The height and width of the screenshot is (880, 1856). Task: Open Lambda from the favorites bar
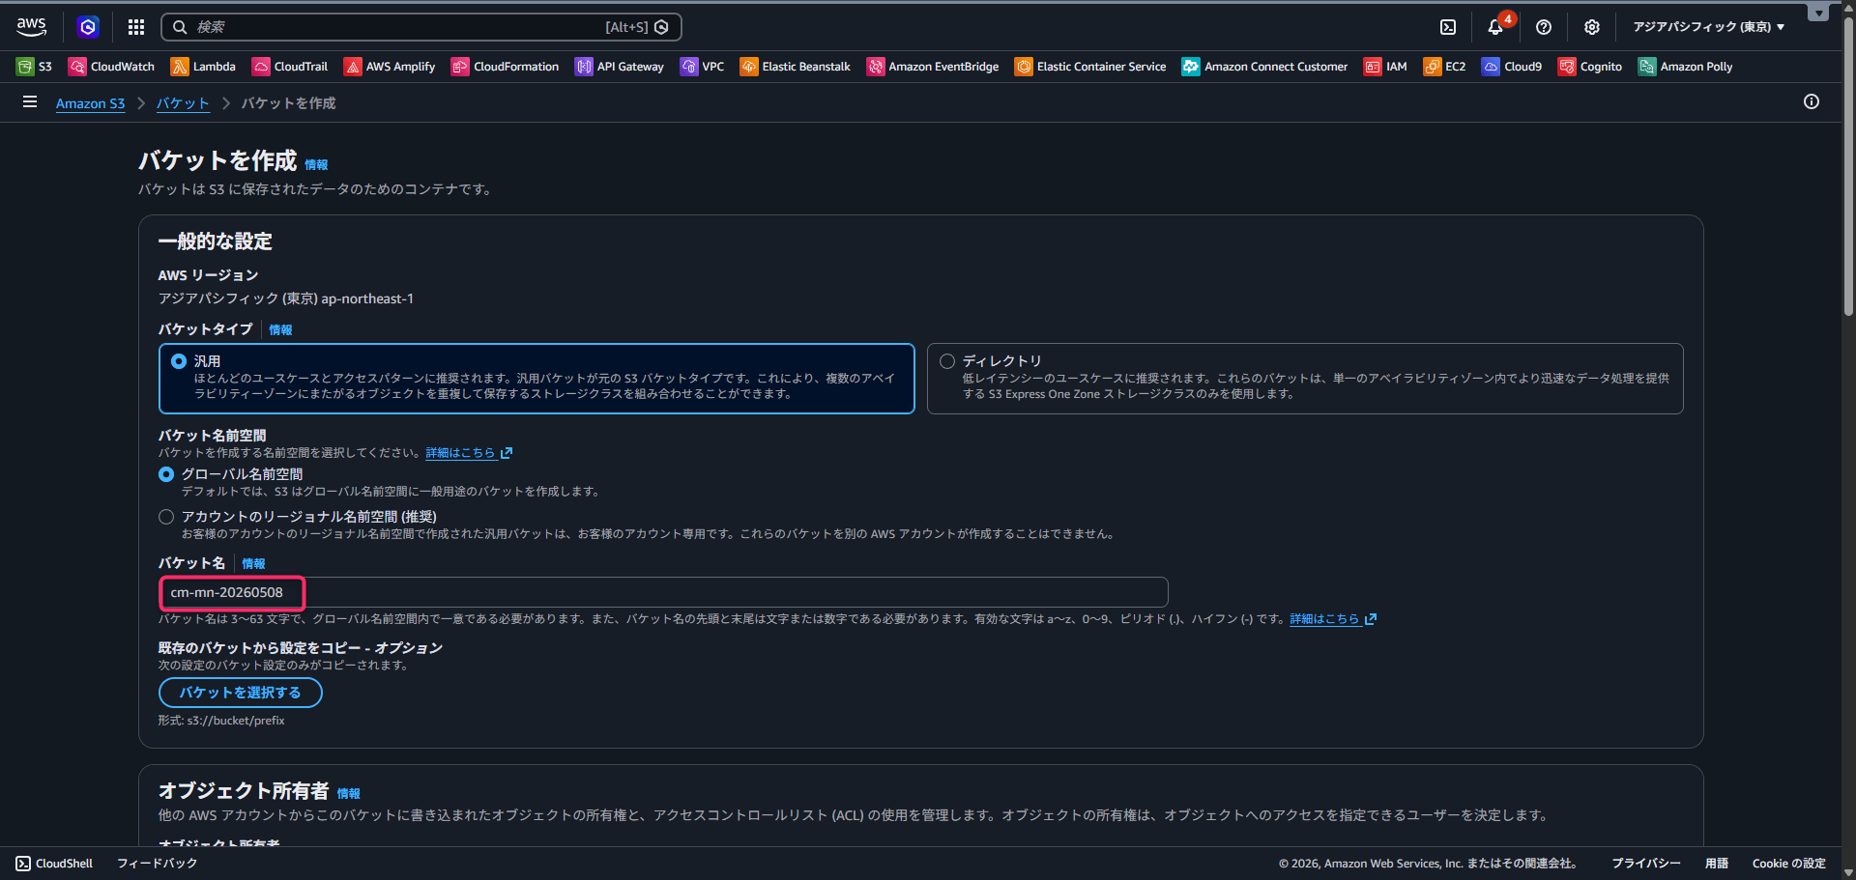(203, 67)
